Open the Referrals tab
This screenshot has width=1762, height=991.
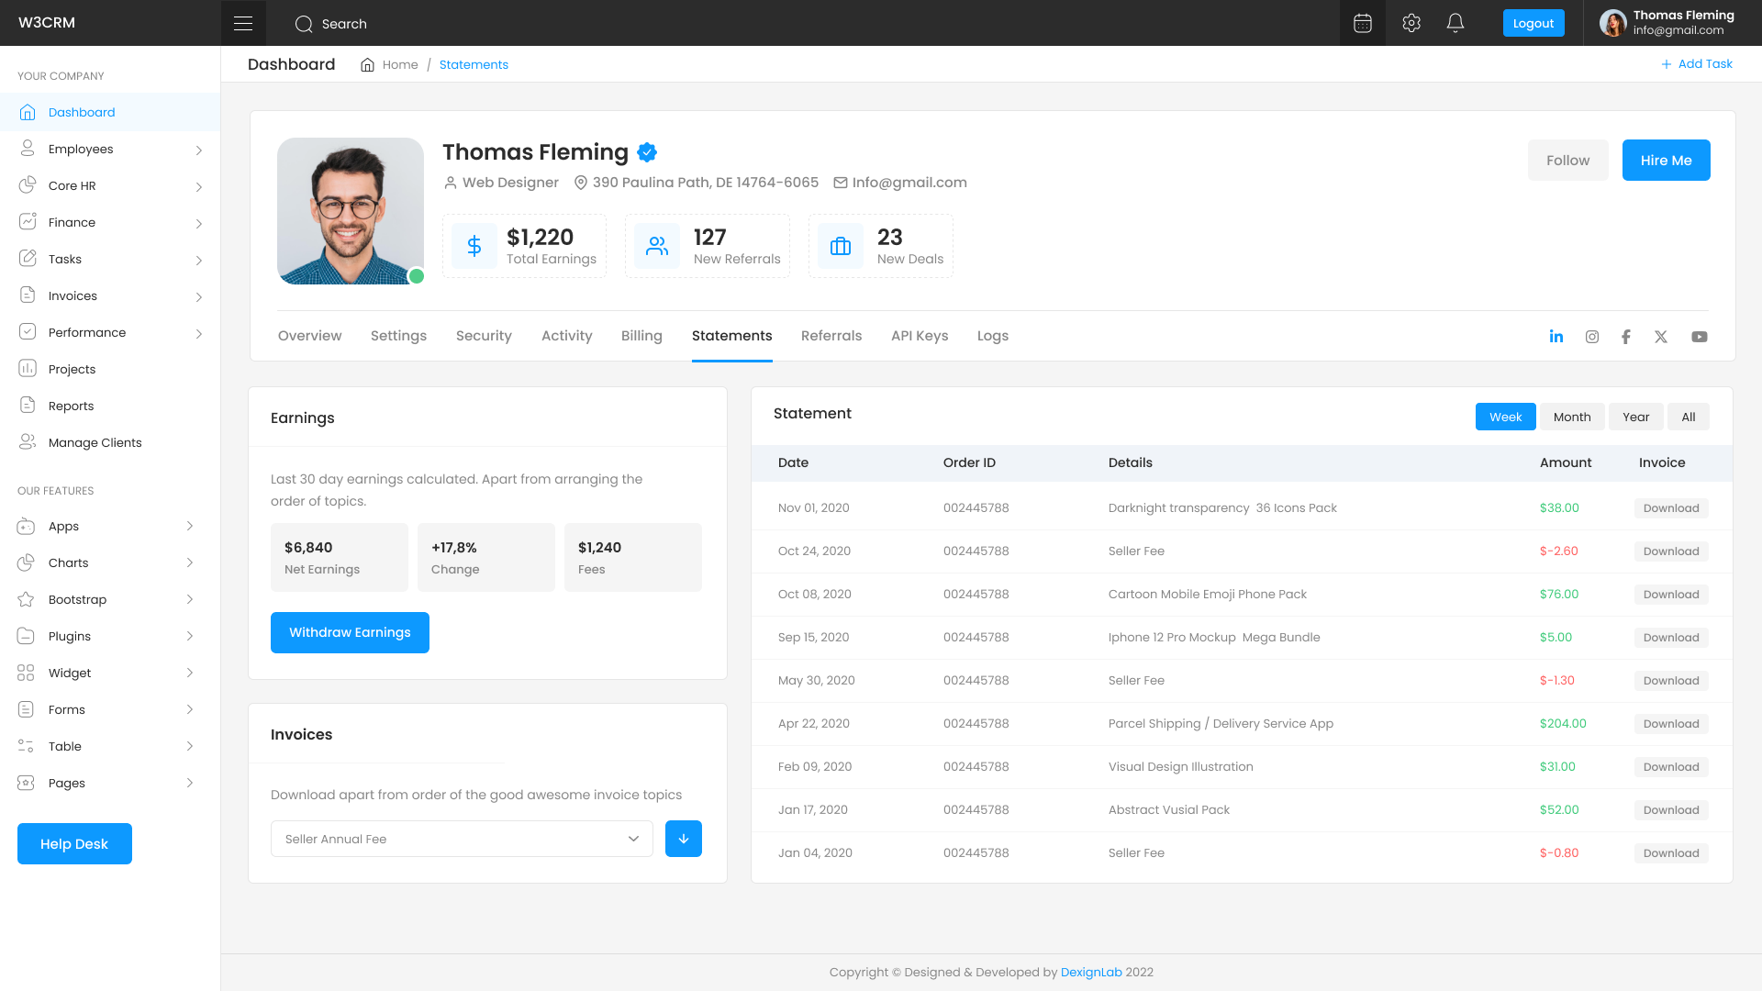tap(831, 336)
